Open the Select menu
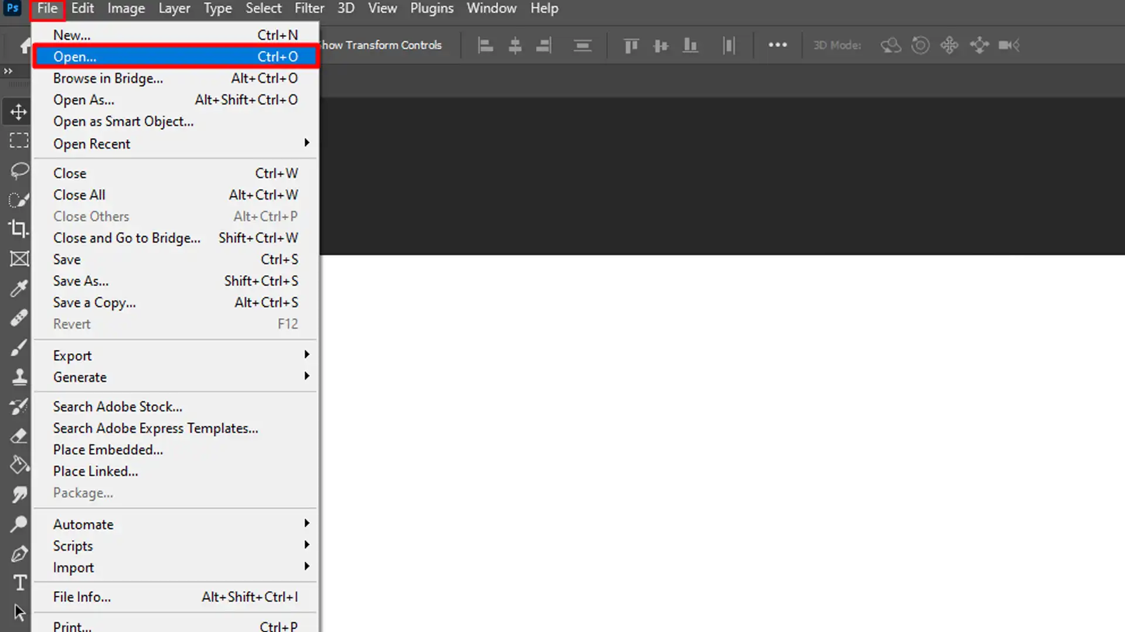This screenshot has height=632, width=1125. (263, 9)
